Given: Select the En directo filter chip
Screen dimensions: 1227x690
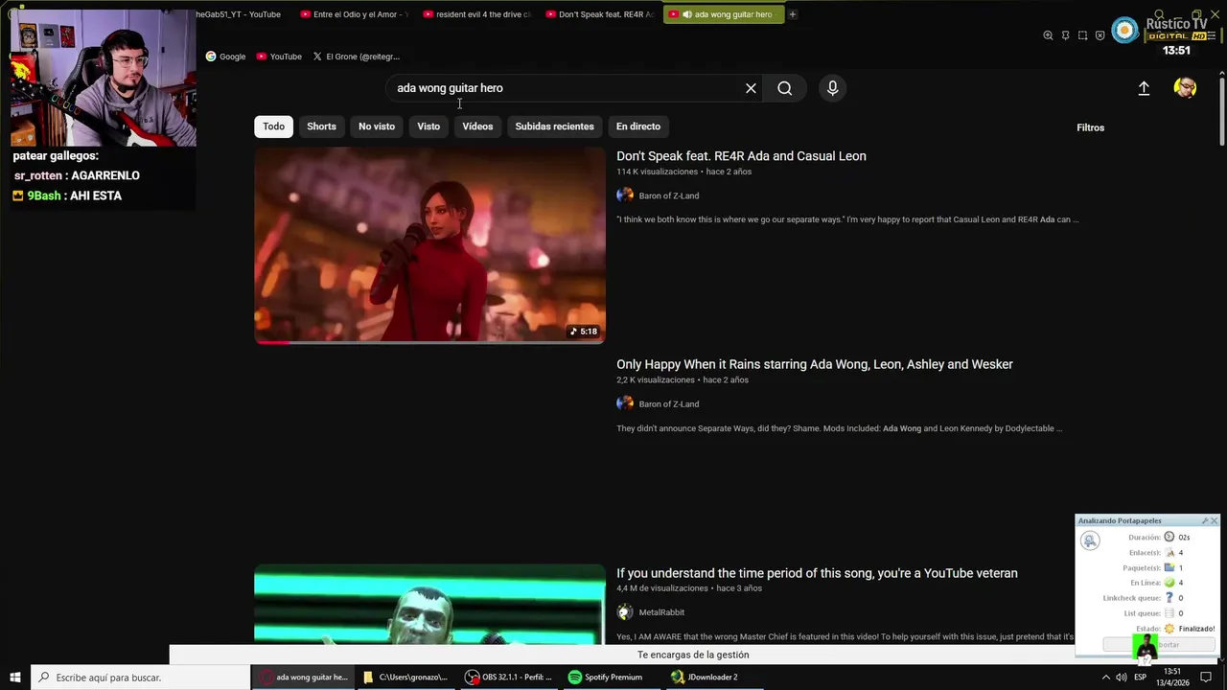Looking at the screenshot, I should click(x=638, y=126).
